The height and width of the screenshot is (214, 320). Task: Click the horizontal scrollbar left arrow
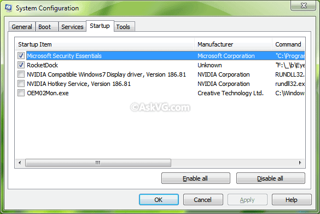pos(20,163)
